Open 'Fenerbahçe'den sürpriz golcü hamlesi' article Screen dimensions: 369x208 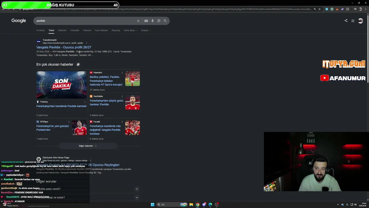click(x=106, y=103)
